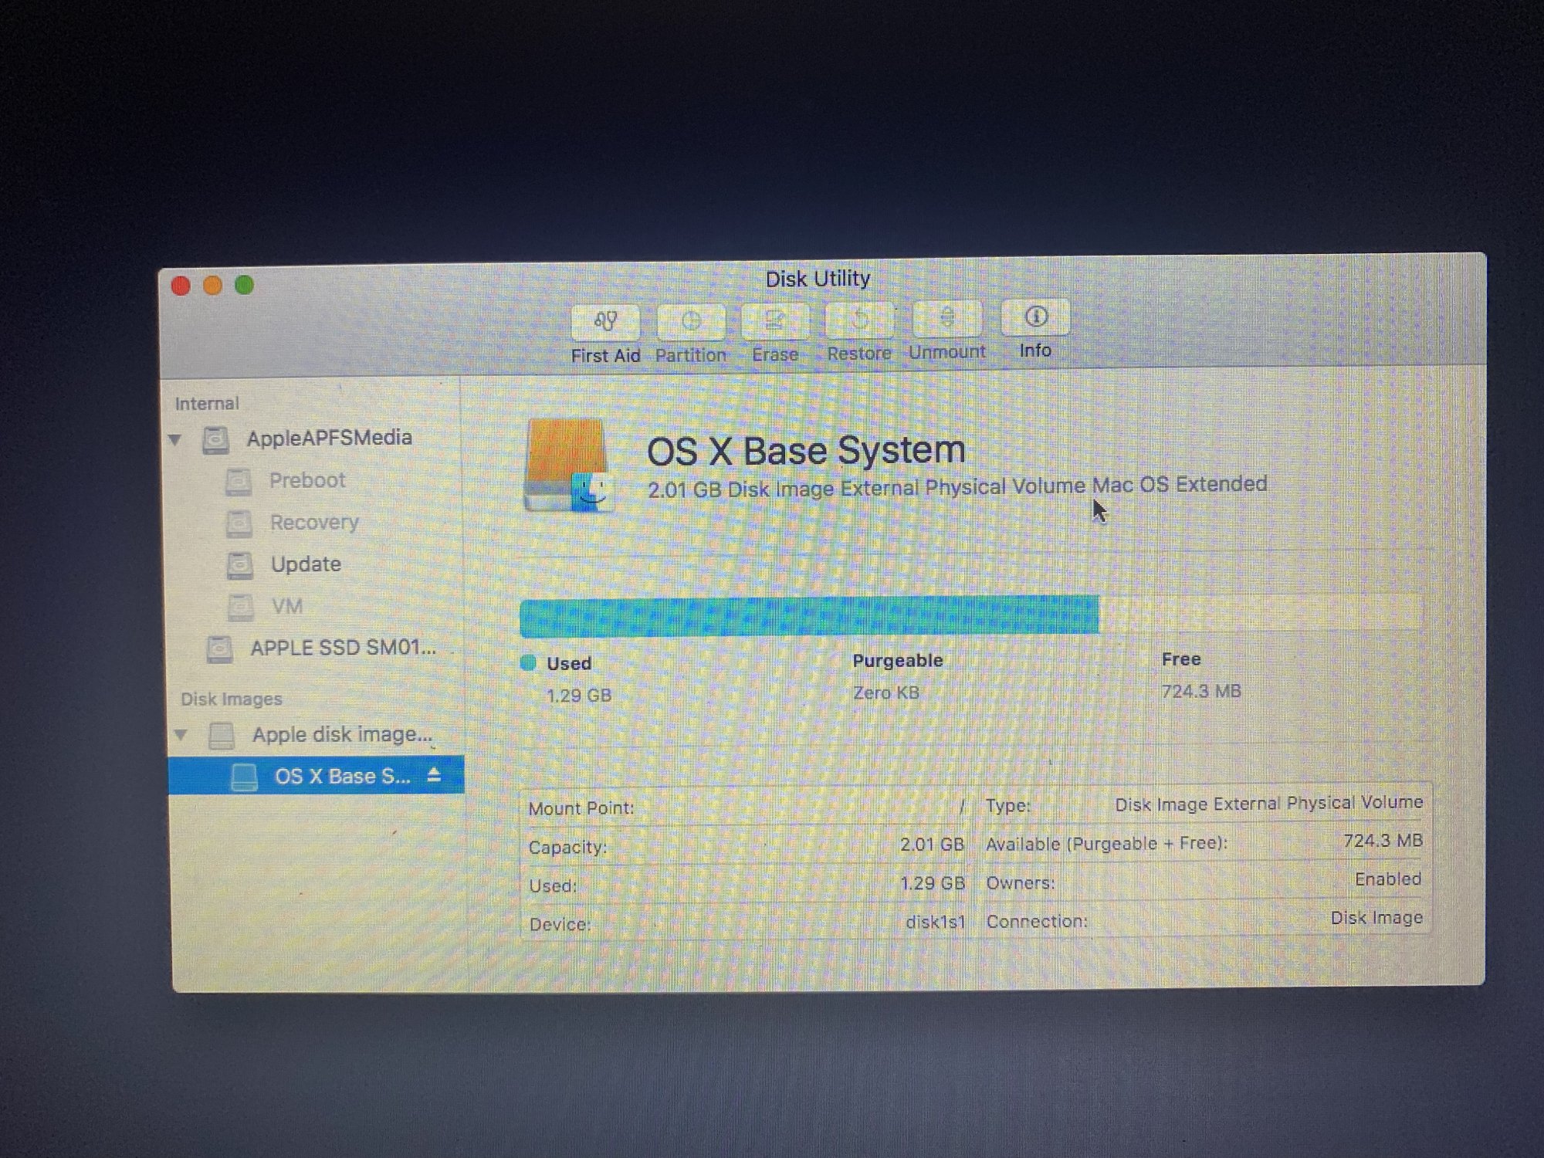Click the Apple disk image icon
The width and height of the screenshot is (1544, 1158).
click(222, 735)
